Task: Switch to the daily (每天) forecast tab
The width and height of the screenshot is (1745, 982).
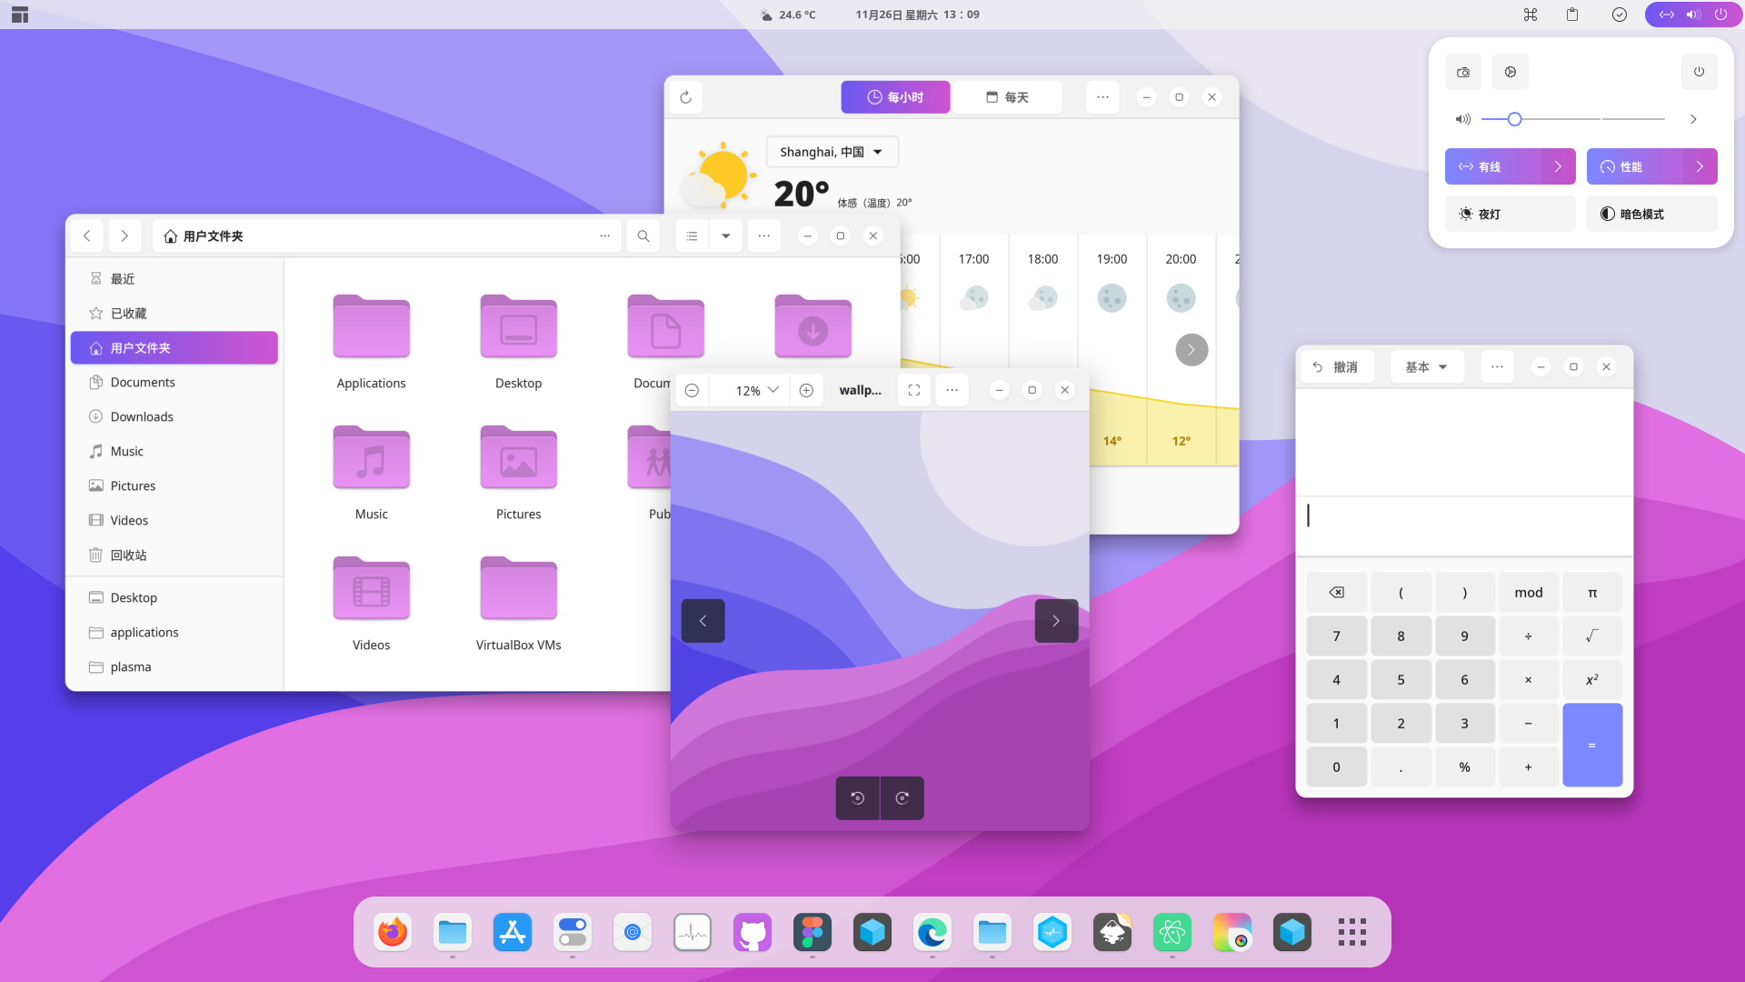Action: (x=1007, y=97)
